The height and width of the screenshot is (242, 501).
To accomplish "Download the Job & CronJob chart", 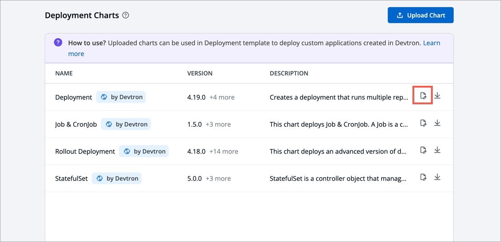I will click(x=437, y=123).
